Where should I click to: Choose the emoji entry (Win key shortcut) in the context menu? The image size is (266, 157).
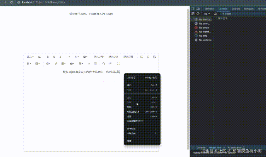[x=142, y=78]
